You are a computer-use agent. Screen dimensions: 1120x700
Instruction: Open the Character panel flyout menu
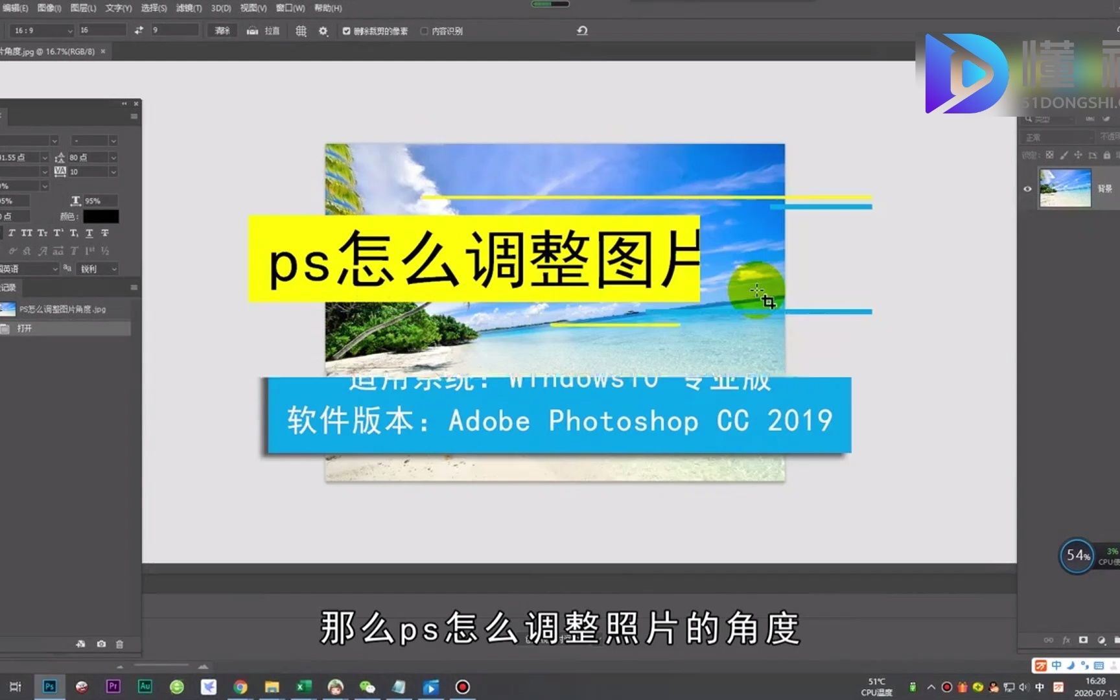click(x=134, y=117)
